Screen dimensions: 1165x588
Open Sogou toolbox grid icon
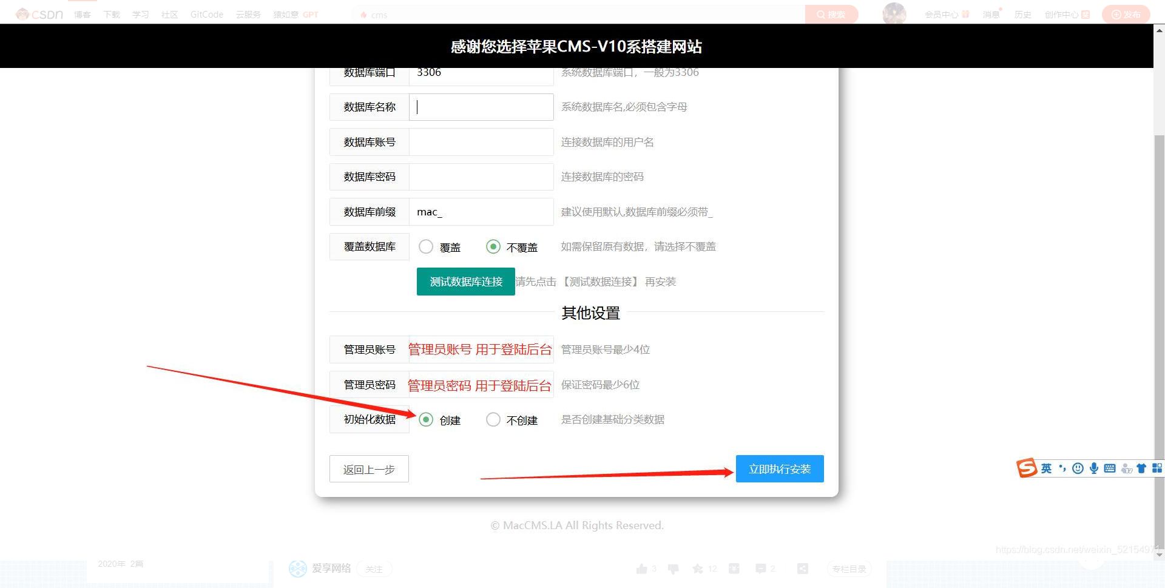1157,468
